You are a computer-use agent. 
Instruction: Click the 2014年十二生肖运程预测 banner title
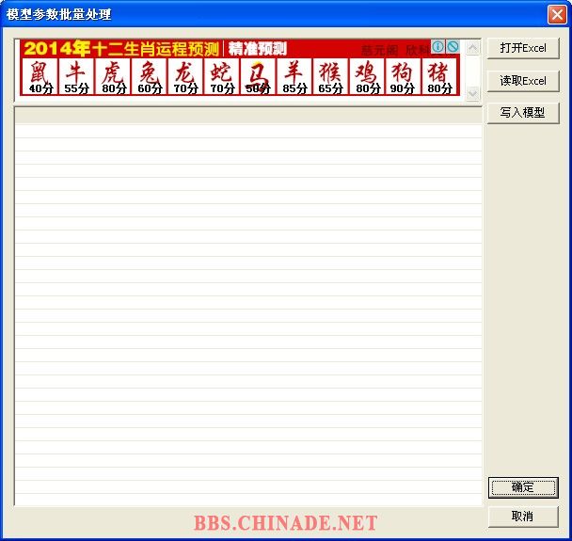click(121, 49)
